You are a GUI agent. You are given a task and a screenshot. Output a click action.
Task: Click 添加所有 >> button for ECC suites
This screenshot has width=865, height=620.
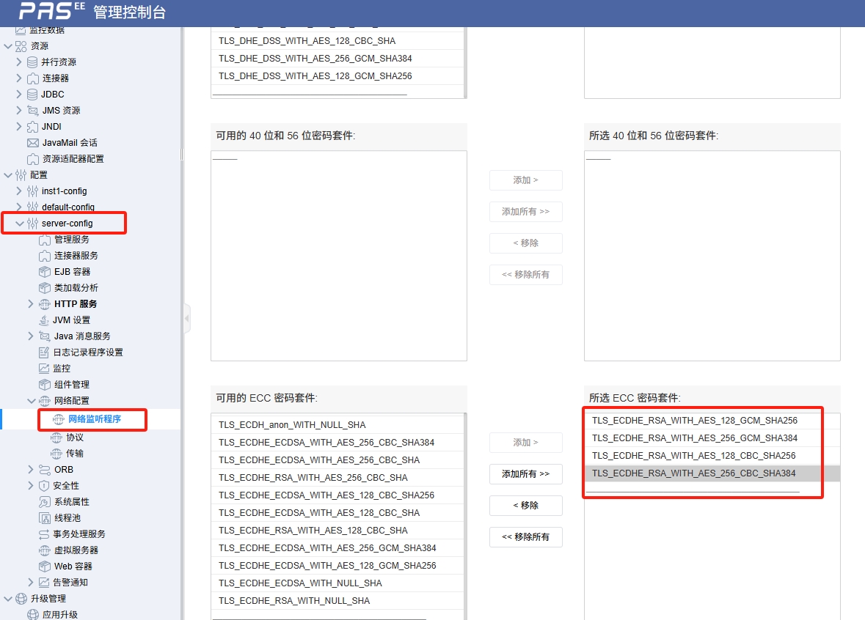pos(525,474)
